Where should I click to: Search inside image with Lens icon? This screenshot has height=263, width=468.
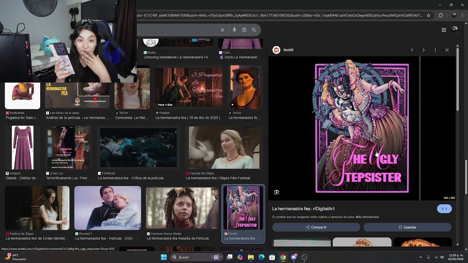277,192
